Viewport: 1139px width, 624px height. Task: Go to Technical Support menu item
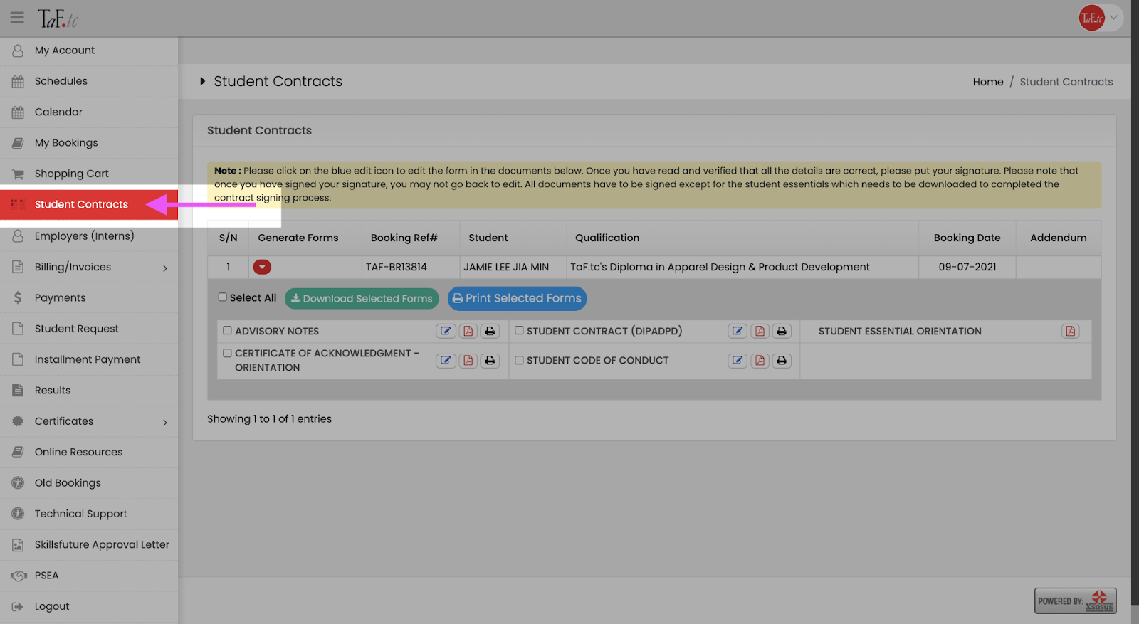(x=80, y=514)
